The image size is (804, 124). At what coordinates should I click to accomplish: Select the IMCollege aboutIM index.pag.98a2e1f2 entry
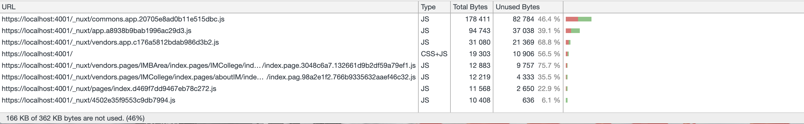point(208,77)
